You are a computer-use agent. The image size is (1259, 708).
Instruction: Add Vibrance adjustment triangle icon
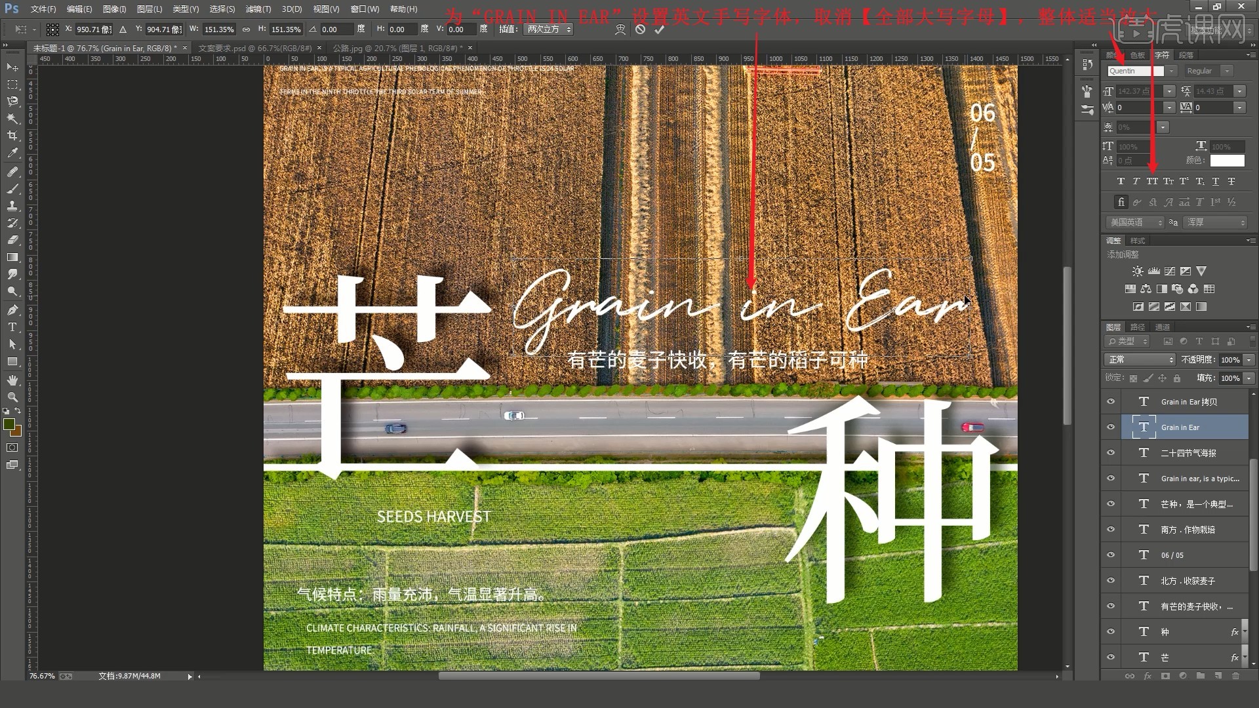pyautogui.click(x=1201, y=271)
